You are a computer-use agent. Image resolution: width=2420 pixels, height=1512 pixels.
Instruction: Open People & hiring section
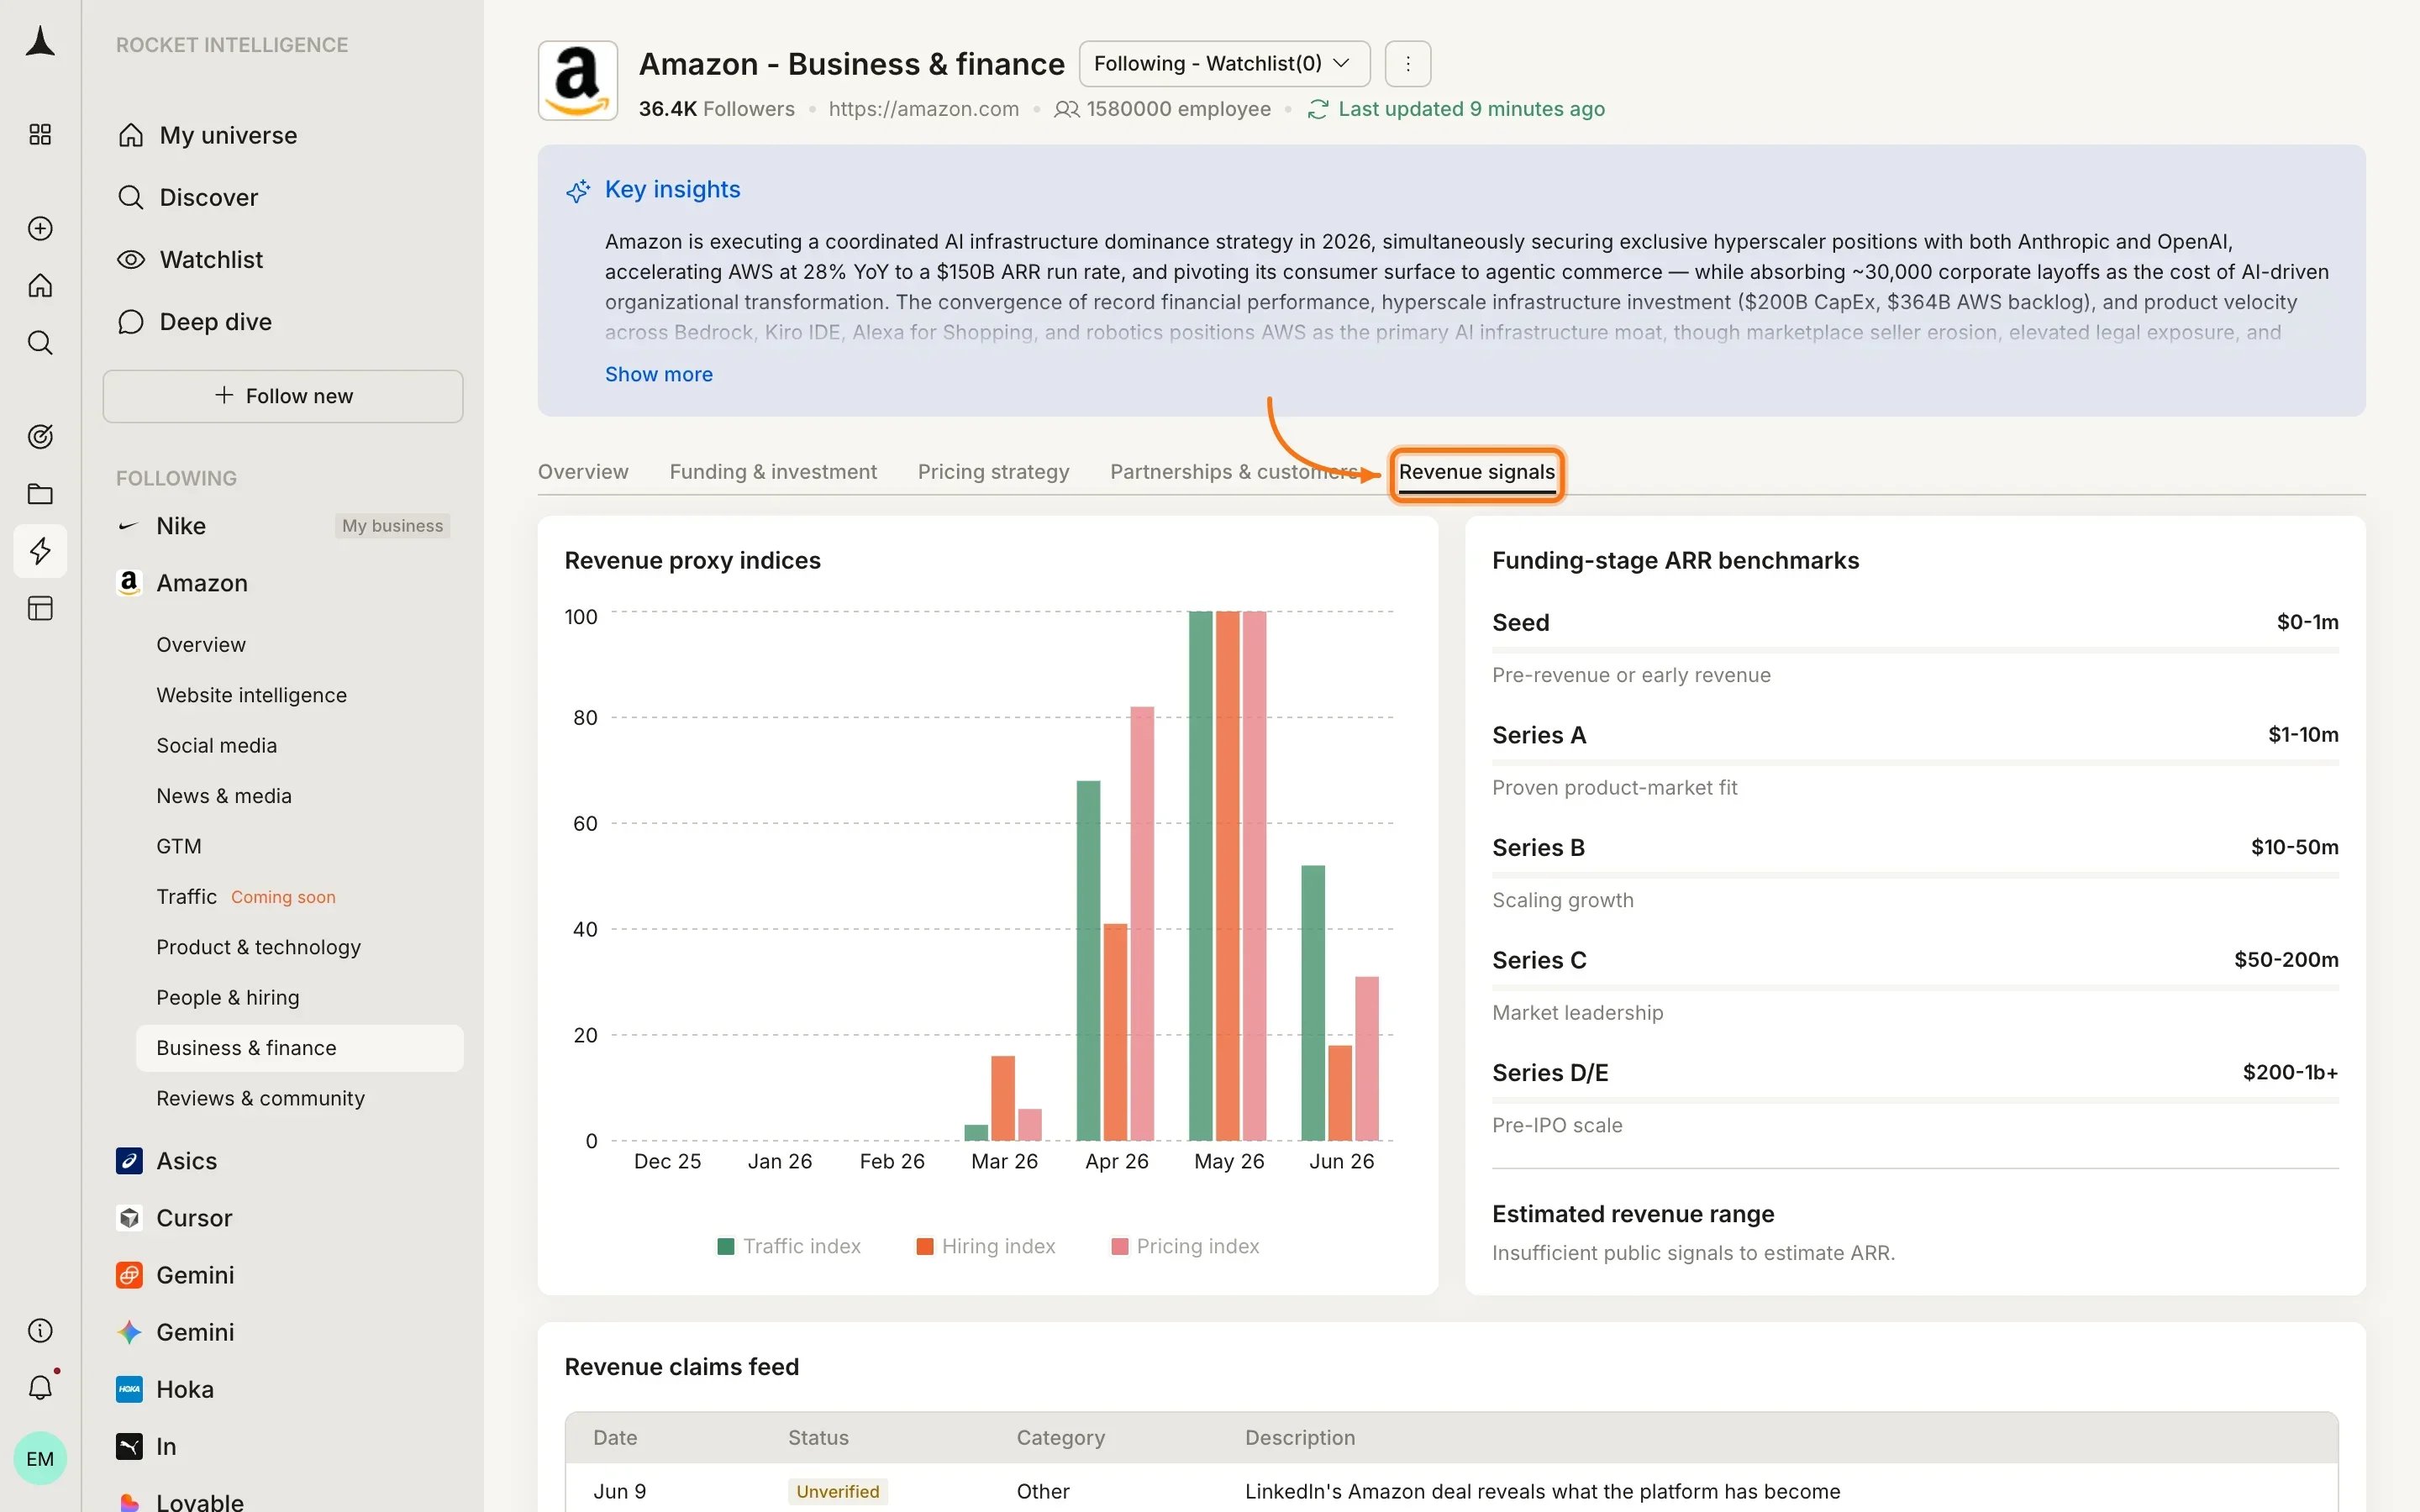pyautogui.click(x=227, y=997)
